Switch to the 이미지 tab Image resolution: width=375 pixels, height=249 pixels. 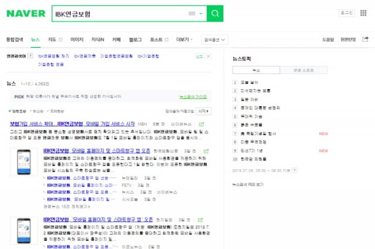(x=77, y=39)
